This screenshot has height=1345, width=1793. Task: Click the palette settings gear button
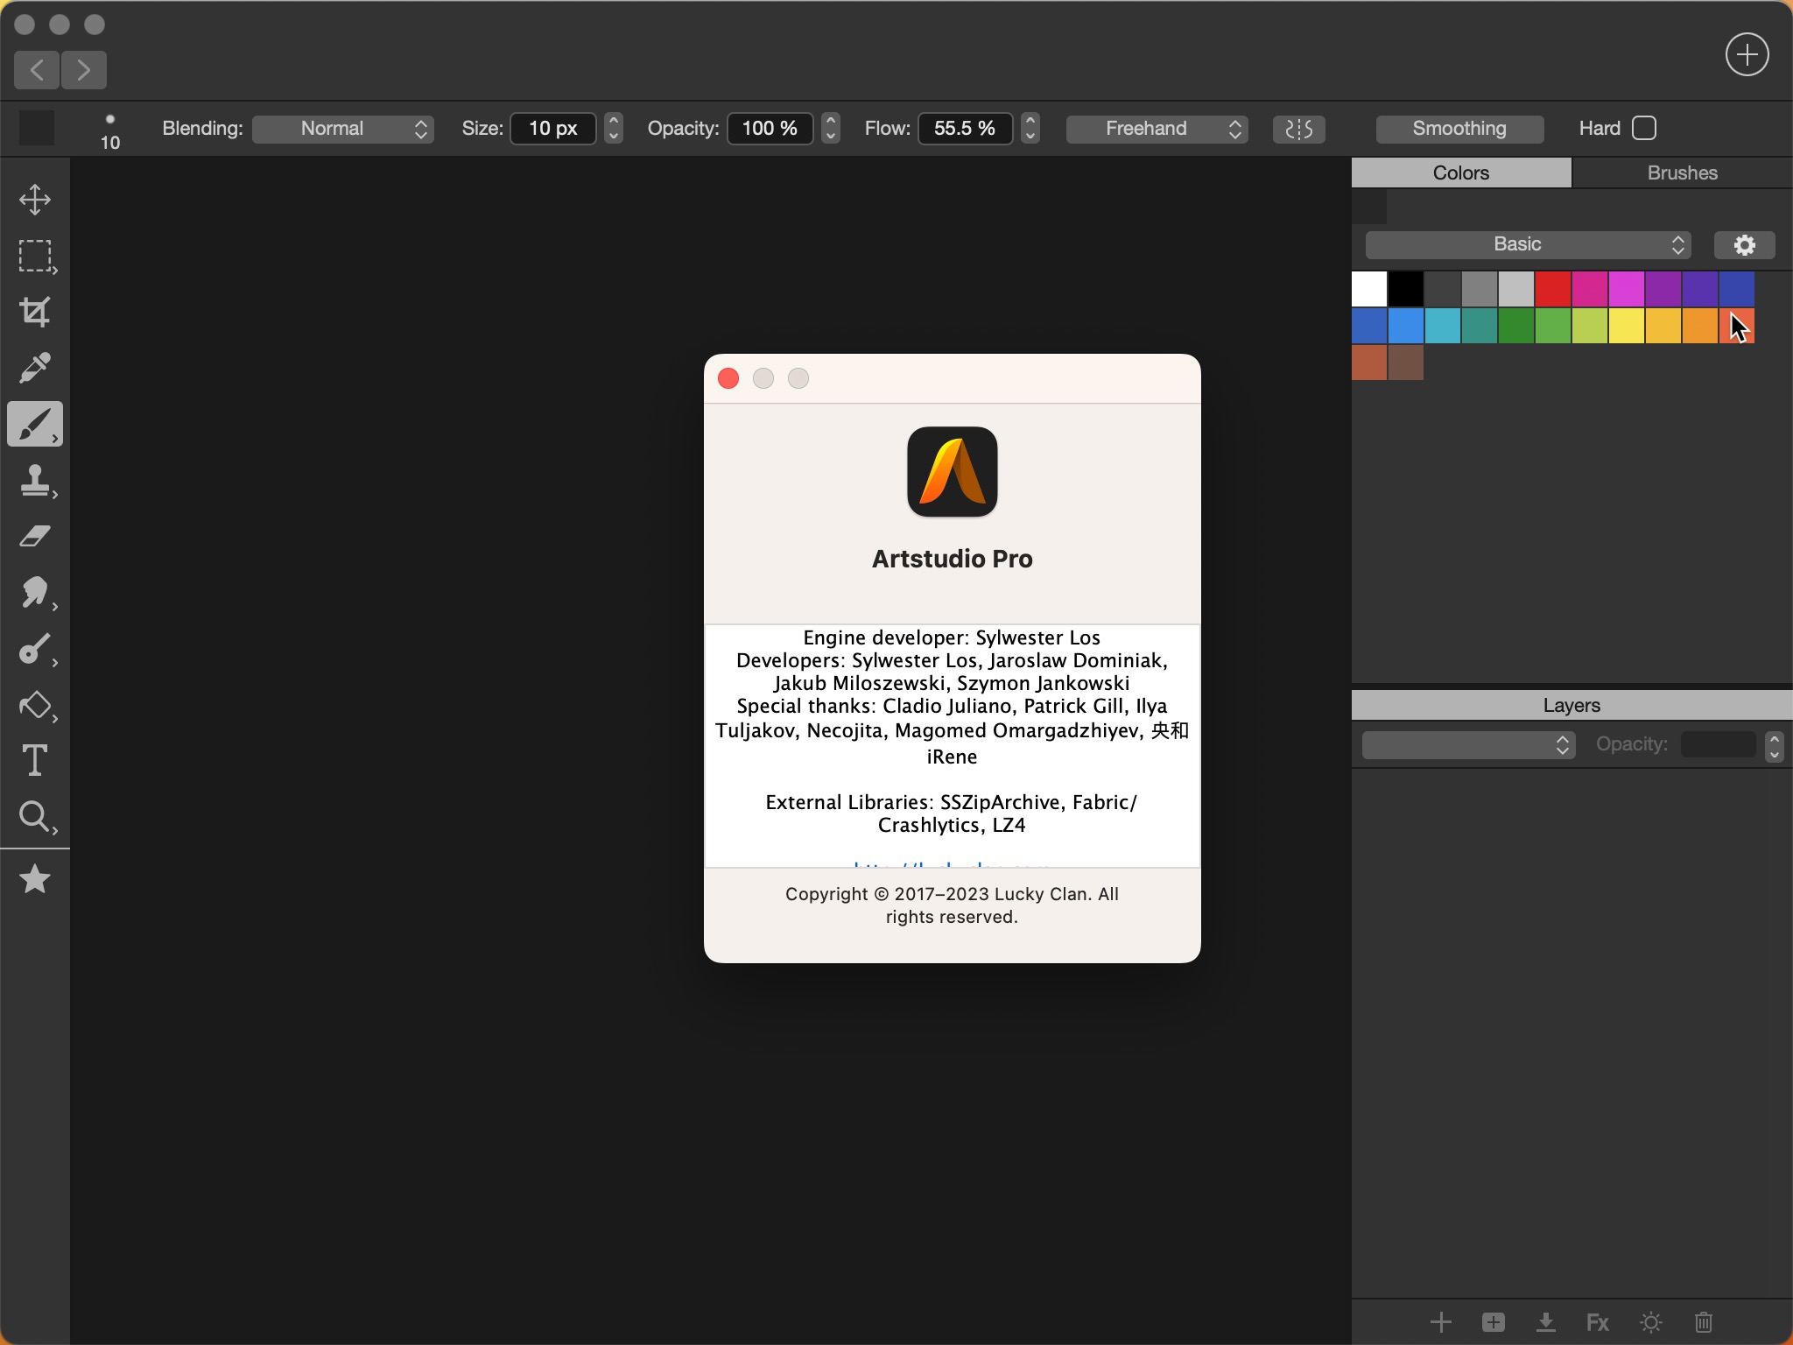click(1744, 244)
